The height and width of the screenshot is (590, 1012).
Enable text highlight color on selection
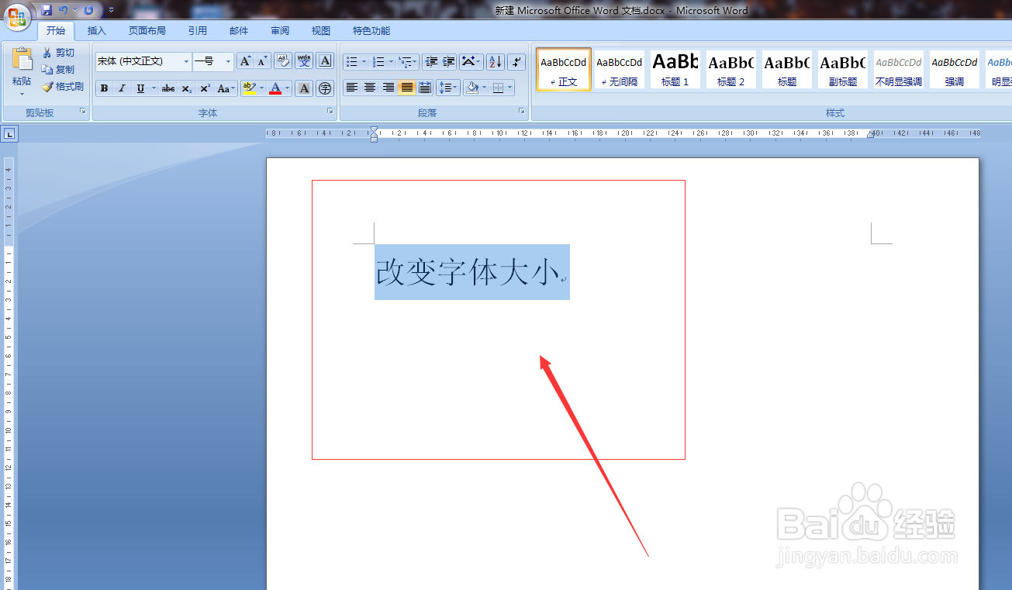249,89
